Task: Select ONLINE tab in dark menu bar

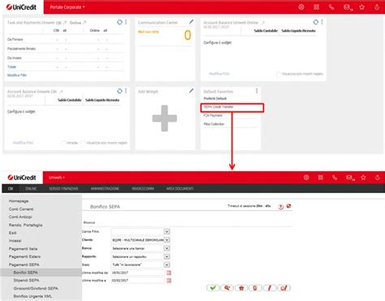Action: [31, 188]
